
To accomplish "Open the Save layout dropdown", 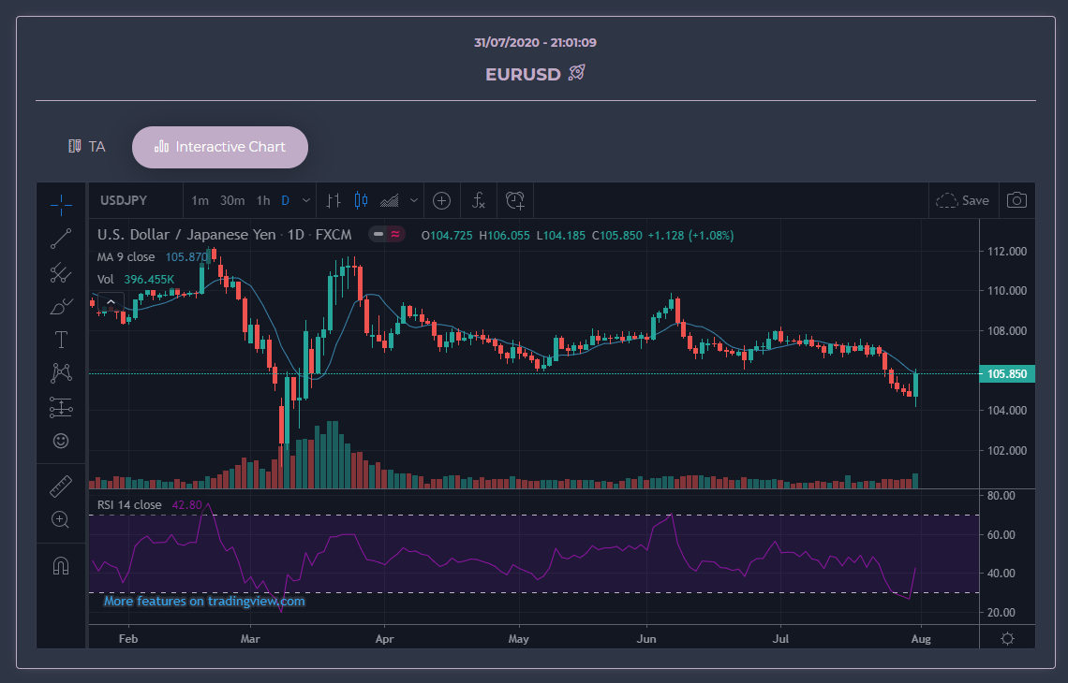I will [x=964, y=200].
